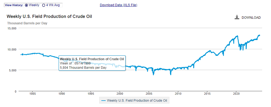Click the 2020 x-axis label

236,94
